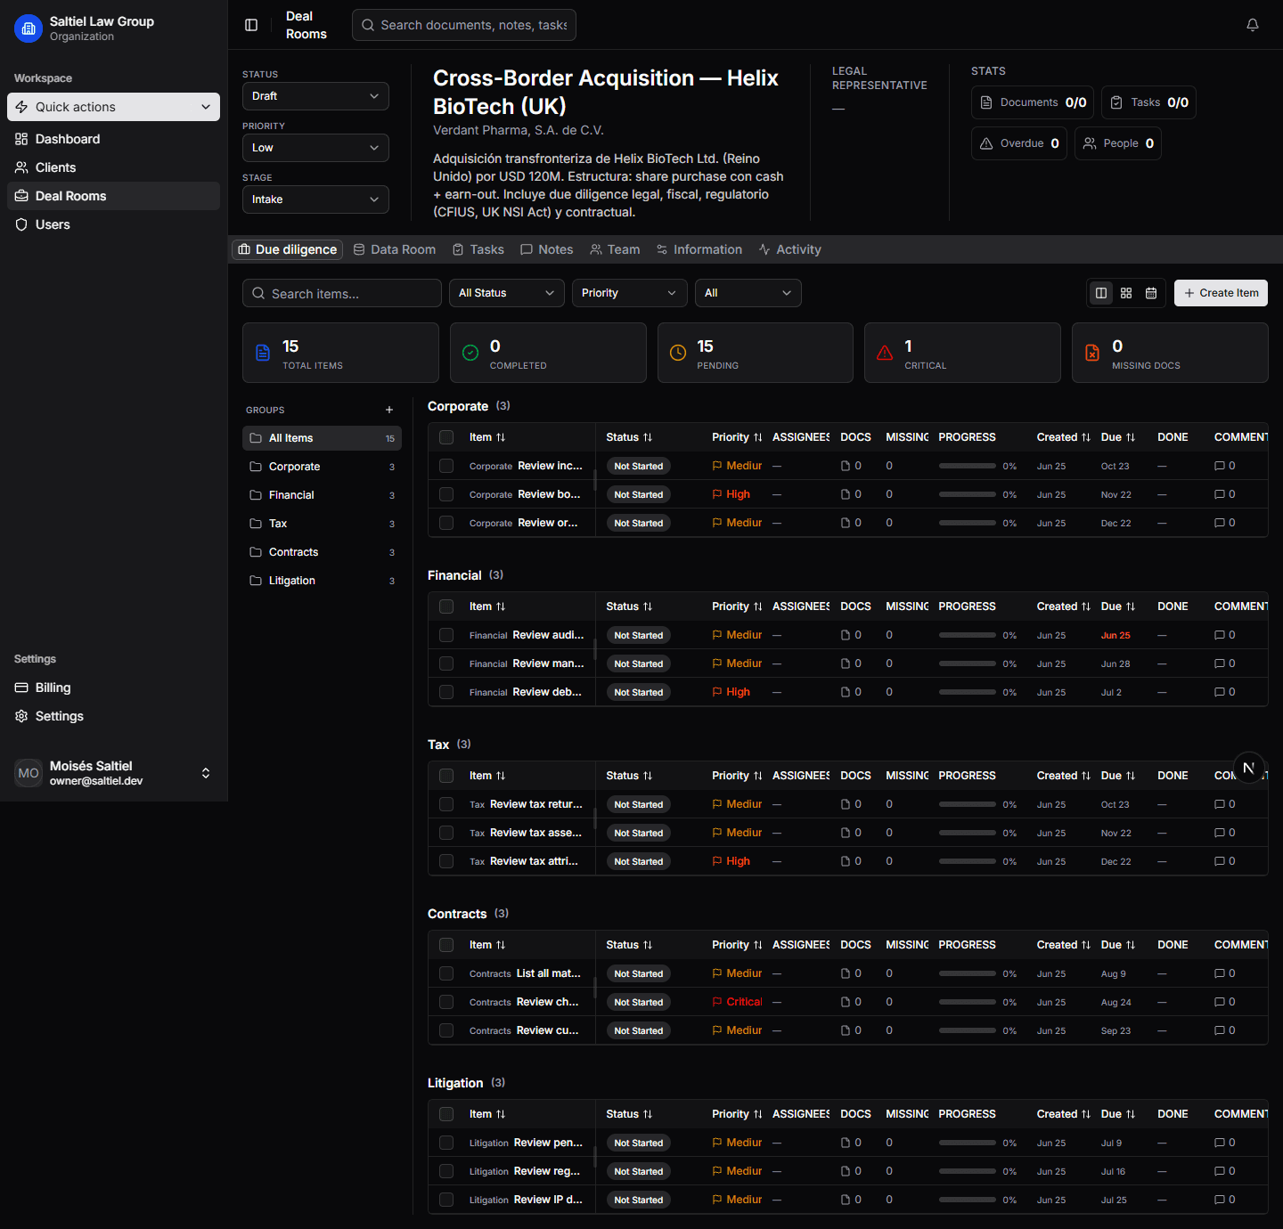
Task: Open Users in sidebar
Action: pos(113,224)
